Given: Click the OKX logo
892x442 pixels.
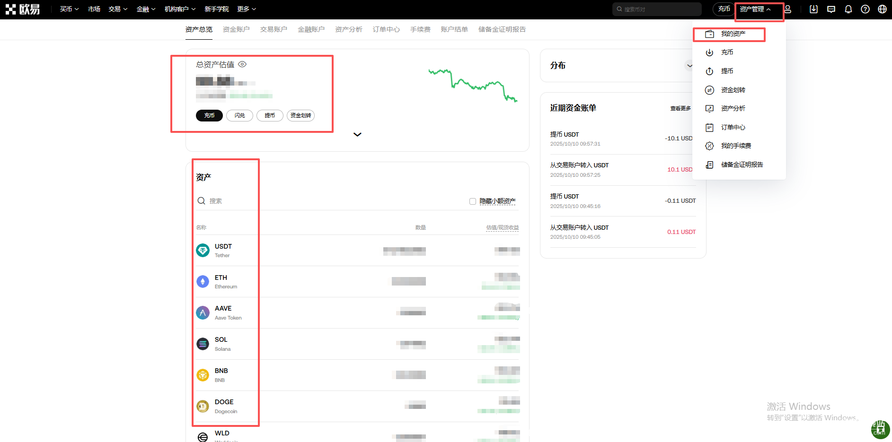Looking at the screenshot, I should (23, 9).
